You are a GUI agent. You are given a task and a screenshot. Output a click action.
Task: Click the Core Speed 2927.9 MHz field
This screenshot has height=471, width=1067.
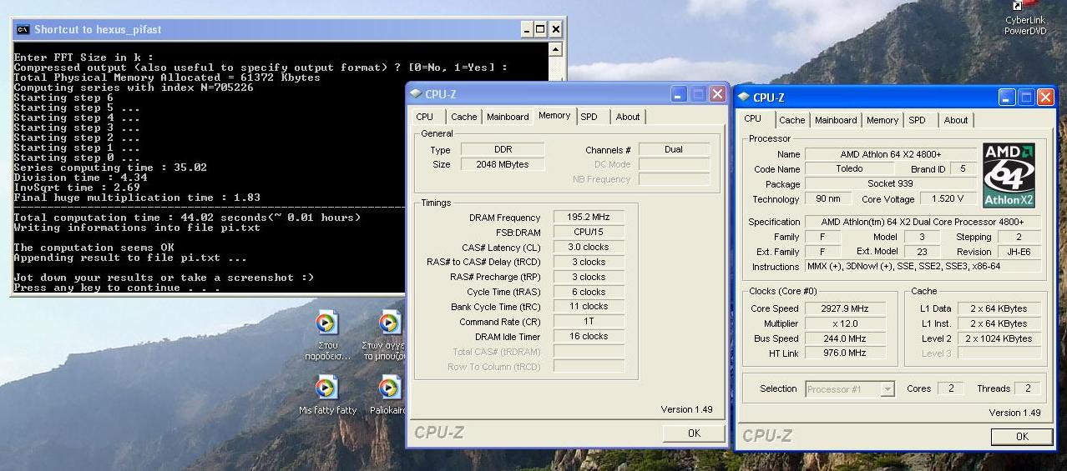pos(844,308)
